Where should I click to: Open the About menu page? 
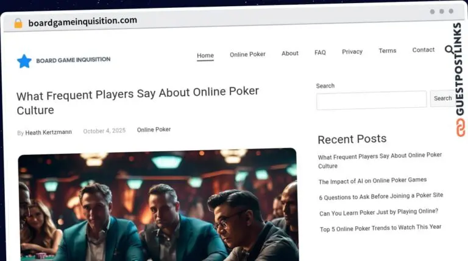(x=290, y=54)
